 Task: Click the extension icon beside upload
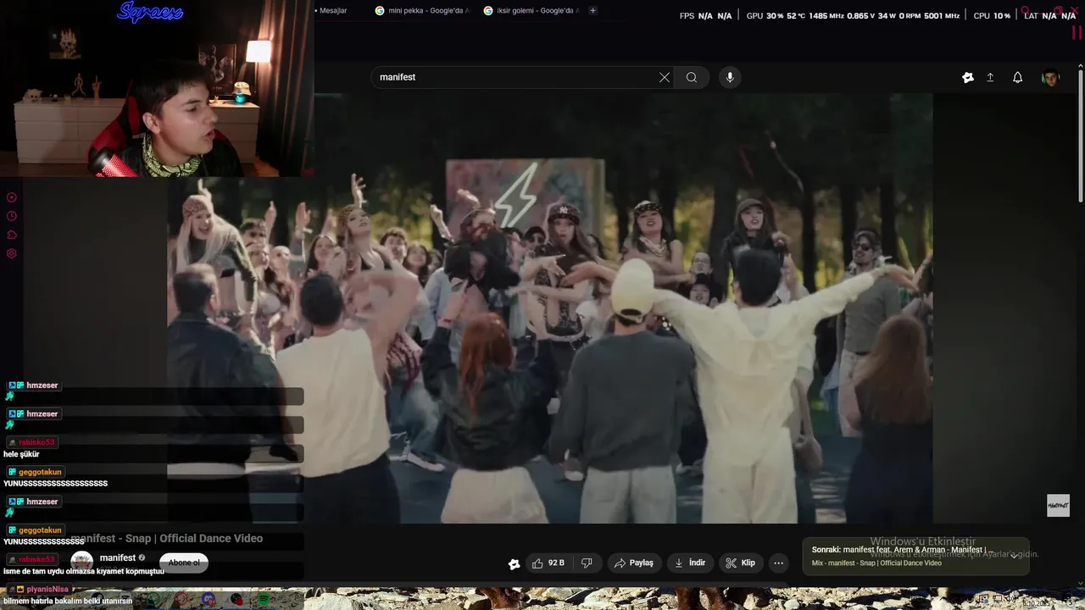968,77
